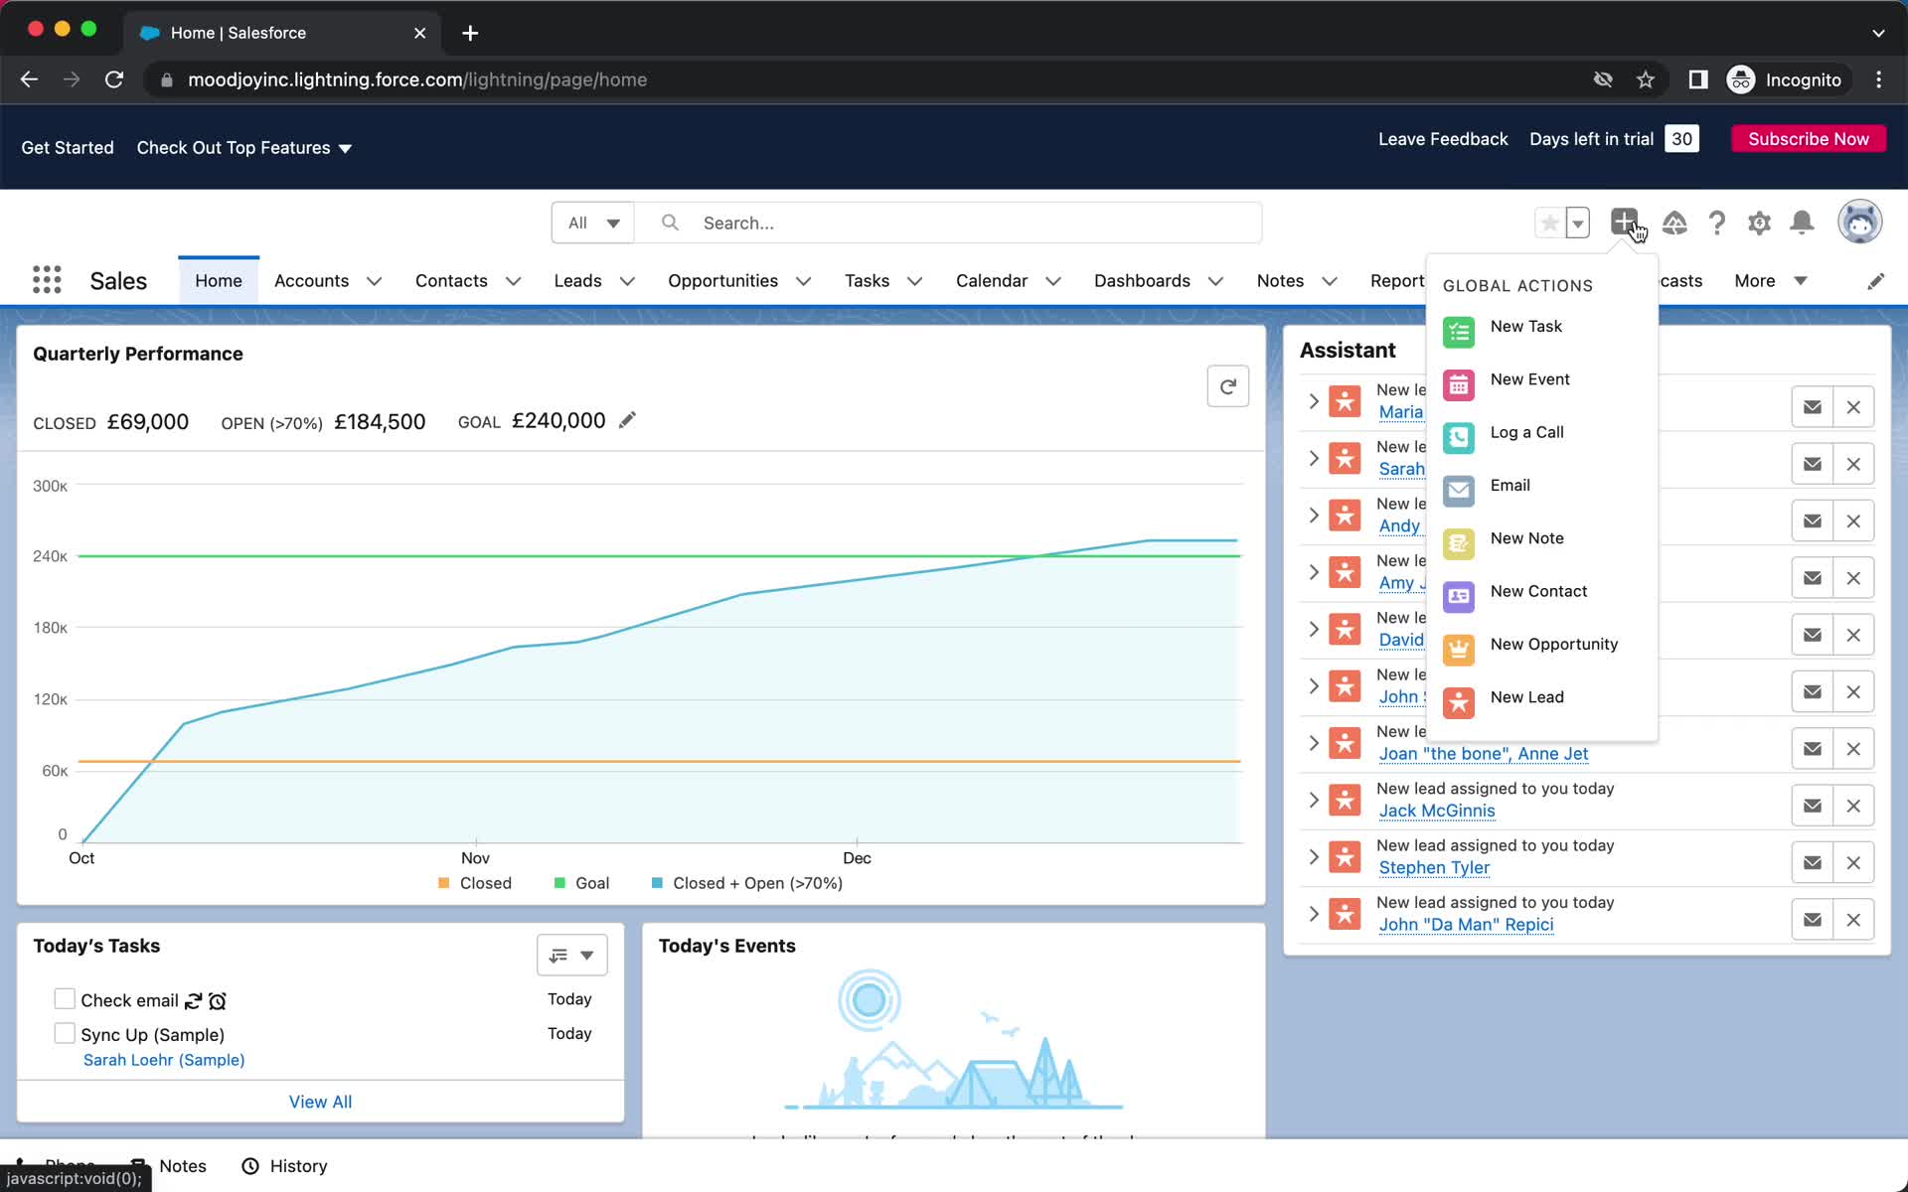Select New Event in Global Actions

pos(1529,379)
